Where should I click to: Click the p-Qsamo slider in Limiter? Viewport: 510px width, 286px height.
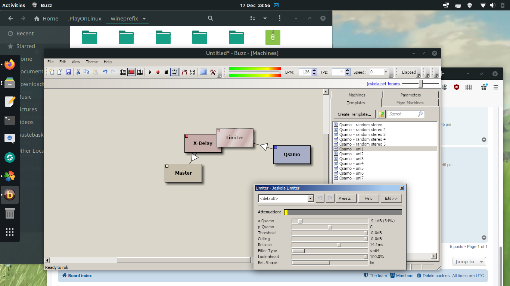330,227
